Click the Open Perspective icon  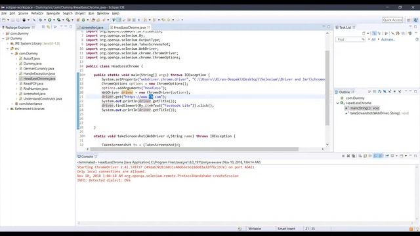pos(409,20)
